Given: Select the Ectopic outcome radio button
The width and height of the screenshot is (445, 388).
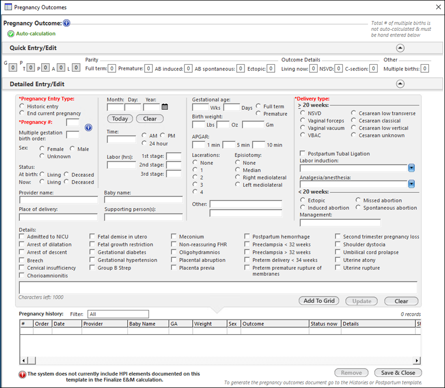Looking at the screenshot, I should pyautogui.click(x=302, y=200).
